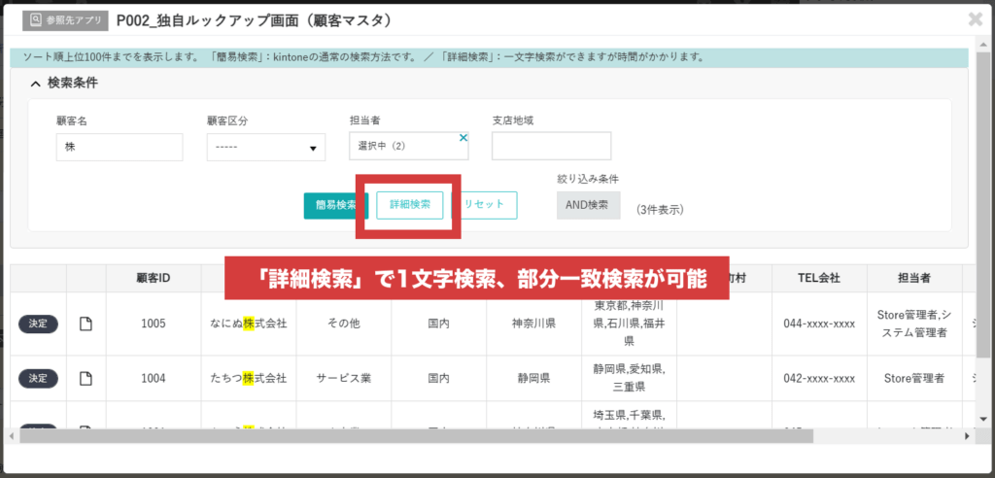Click the リセット button
Viewport: 995px width, 478px height.
pyautogui.click(x=484, y=205)
